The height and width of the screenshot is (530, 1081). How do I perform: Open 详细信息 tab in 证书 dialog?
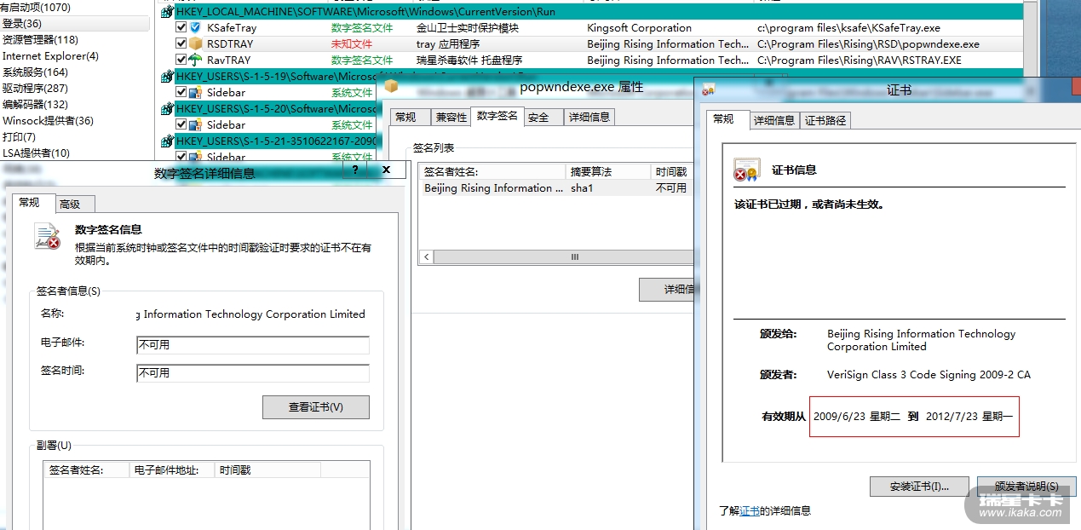(x=774, y=121)
